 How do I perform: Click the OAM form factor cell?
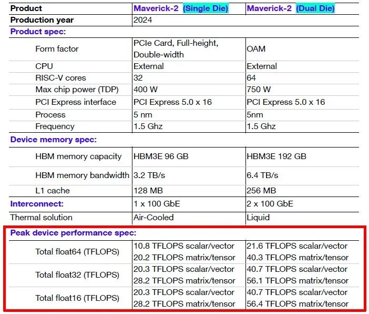pos(256,48)
